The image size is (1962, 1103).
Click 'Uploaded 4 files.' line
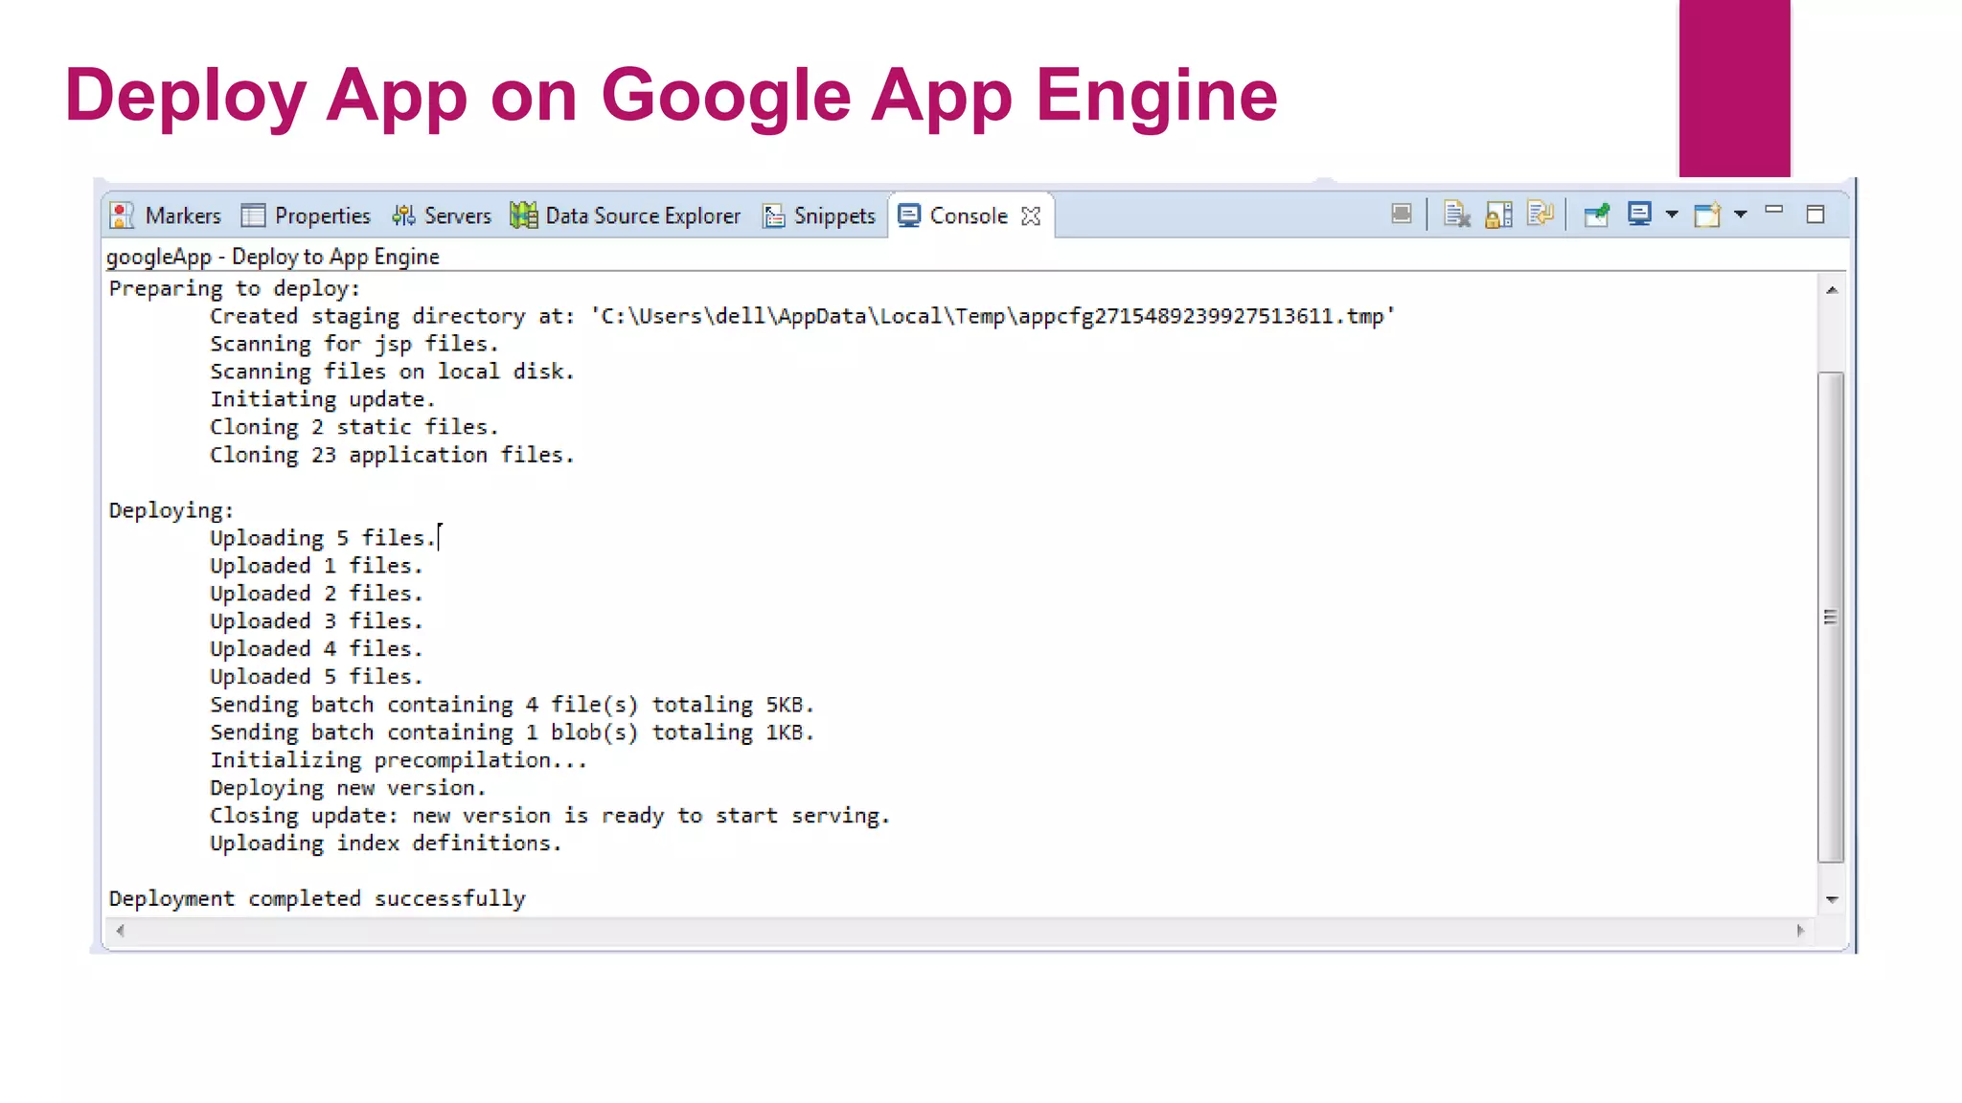coord(316,649)
